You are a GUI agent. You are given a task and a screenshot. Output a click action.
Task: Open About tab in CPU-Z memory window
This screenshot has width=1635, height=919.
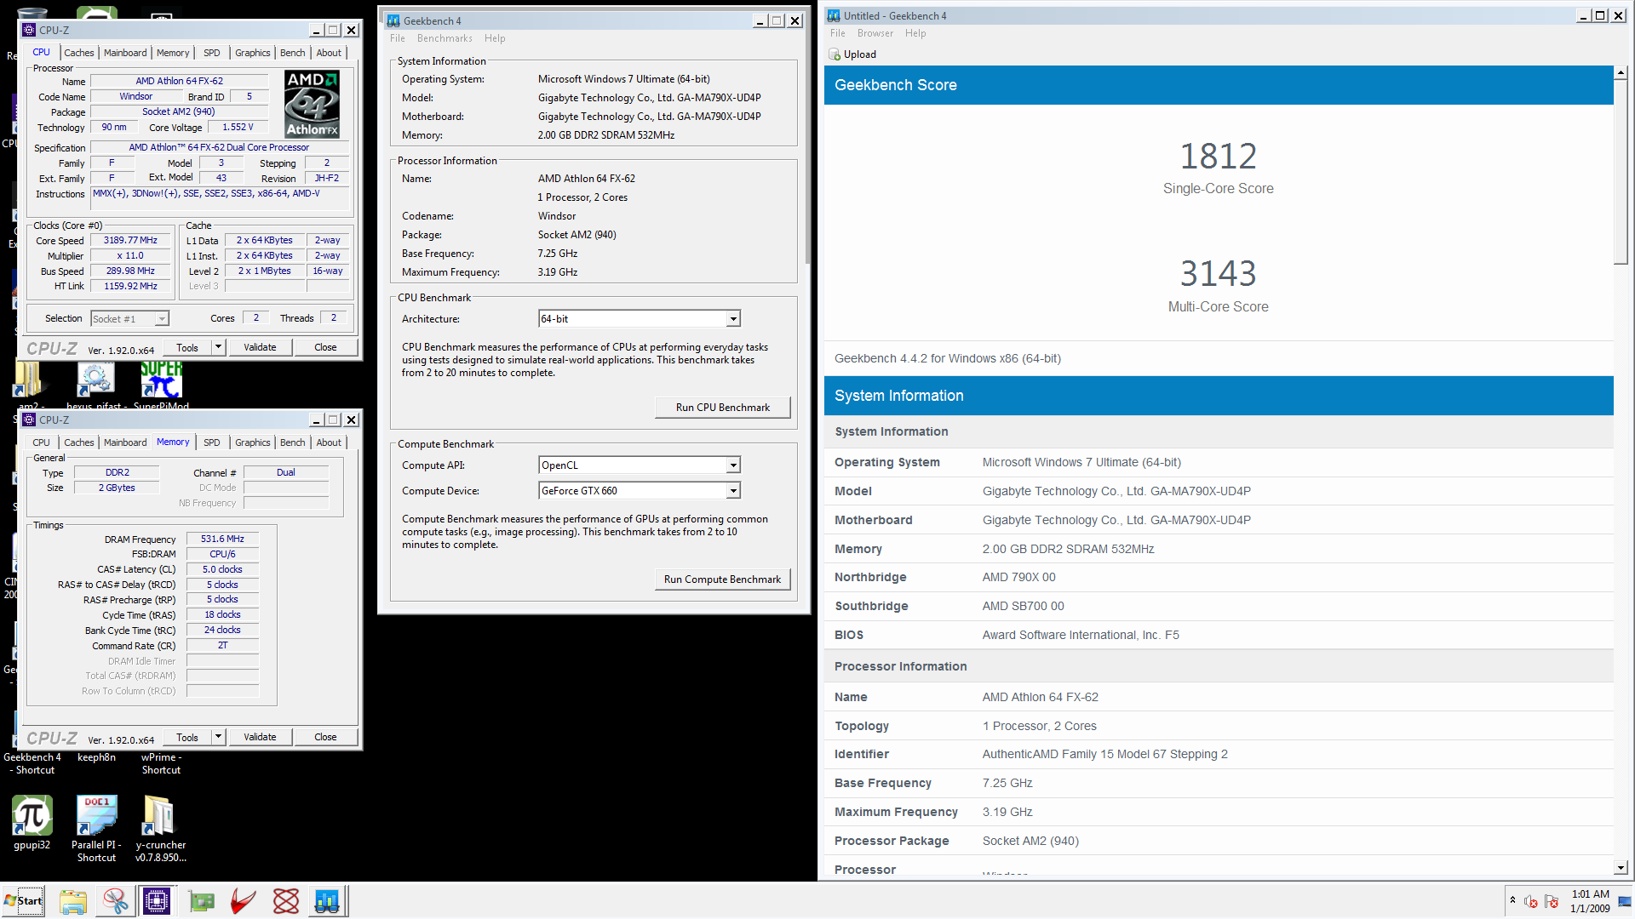(329, 442)
